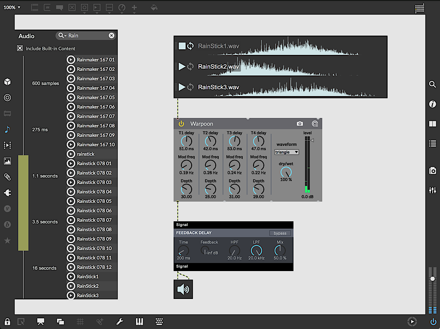This screenshot has height=329, width=440.
Task: Toggle loop for RainStick2.wav
Action: [191, 66]
